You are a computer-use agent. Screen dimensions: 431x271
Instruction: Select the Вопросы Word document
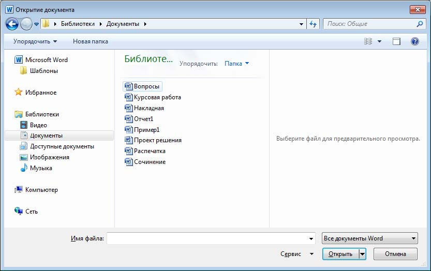click(x=146, y=86)
